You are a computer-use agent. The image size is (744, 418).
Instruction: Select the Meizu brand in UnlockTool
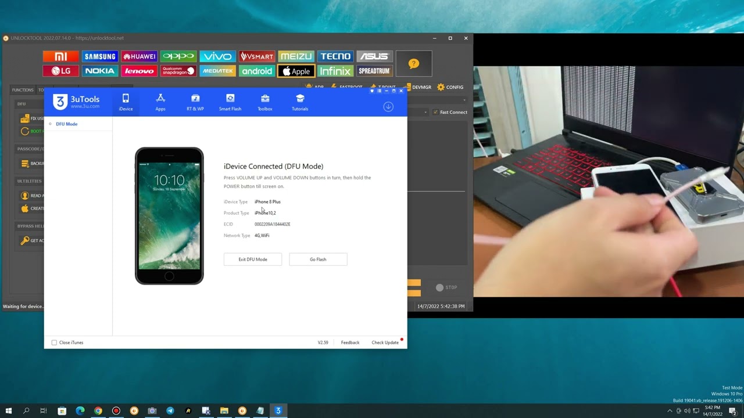coord(296,56)
